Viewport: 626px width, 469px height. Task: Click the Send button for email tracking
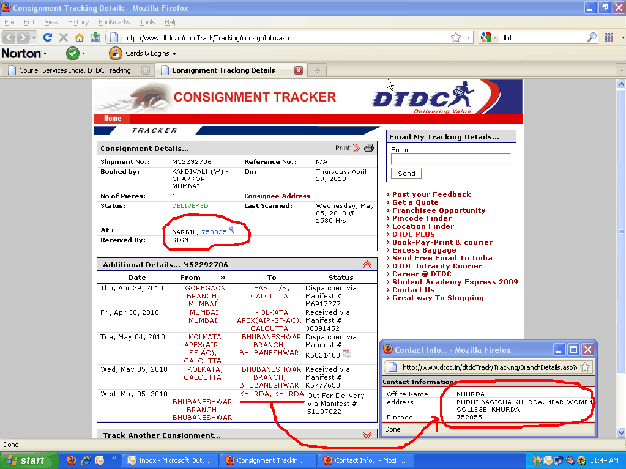[x=406, y=173]
